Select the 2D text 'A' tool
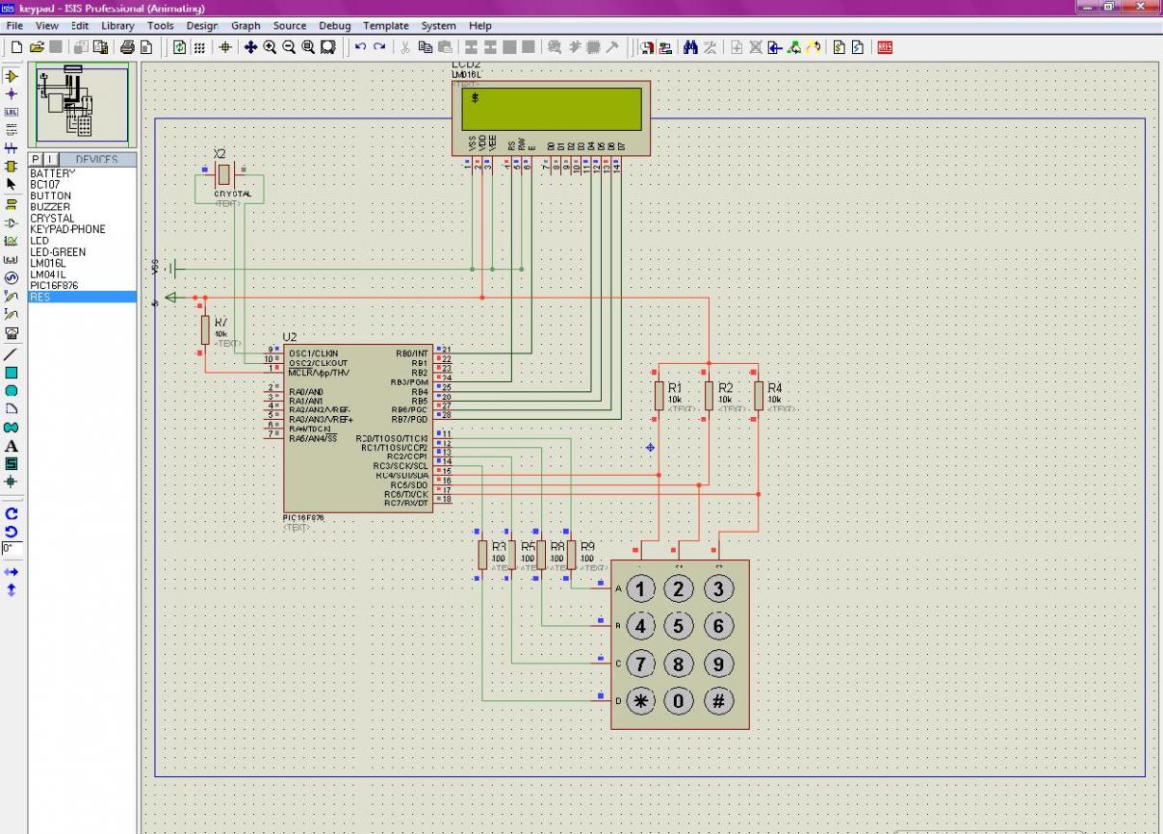The height and width of the screenshot is (834, 1163). tap(12, 446)
